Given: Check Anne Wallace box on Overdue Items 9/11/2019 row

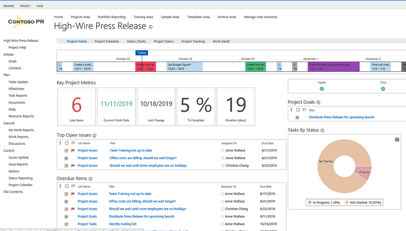Looking at the screenshot, I should [x=222, y=217].
